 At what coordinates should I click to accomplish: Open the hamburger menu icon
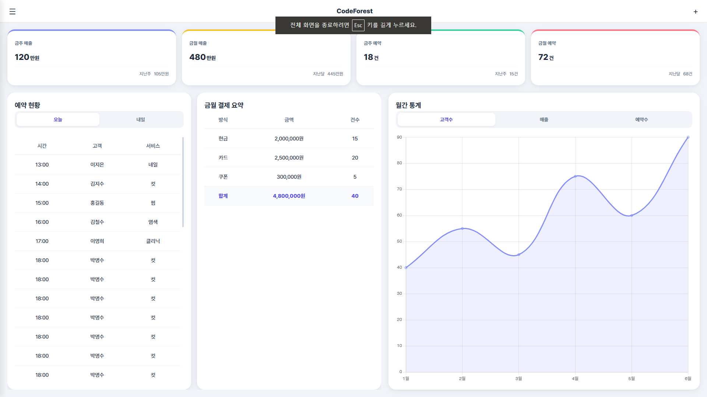(x=13, y=11)
